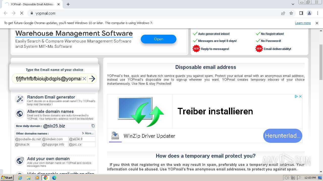Open Chrome three-dot menu
This screenshot has width=323, height=181.
317,13
